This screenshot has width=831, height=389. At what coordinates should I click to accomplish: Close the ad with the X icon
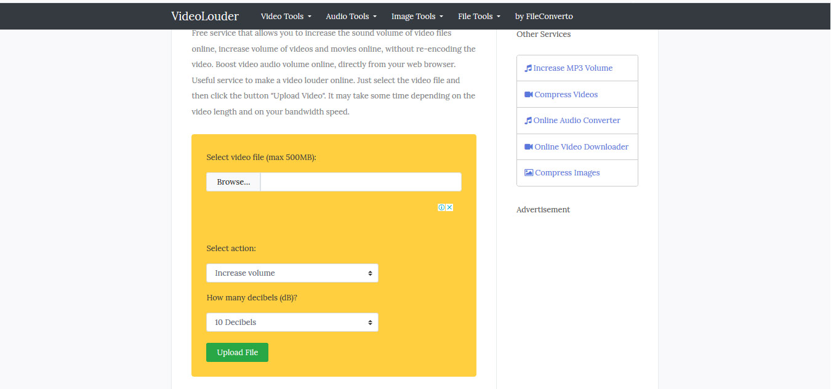click(x=449, y=207)
